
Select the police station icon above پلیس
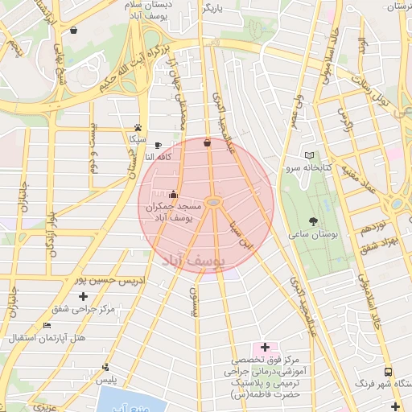click(x=105, y=367)
